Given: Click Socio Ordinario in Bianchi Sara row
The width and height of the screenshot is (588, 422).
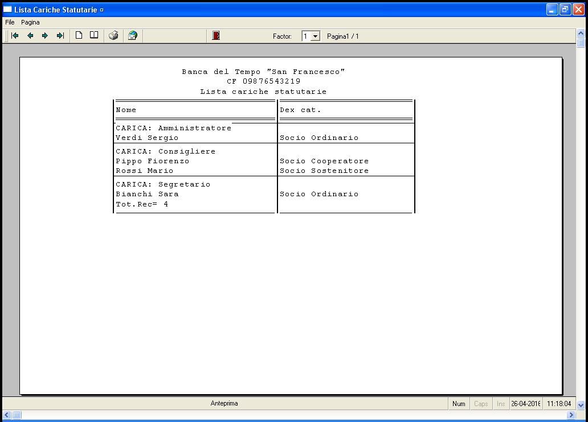Looking at the screenshot, I should [319, 194].
